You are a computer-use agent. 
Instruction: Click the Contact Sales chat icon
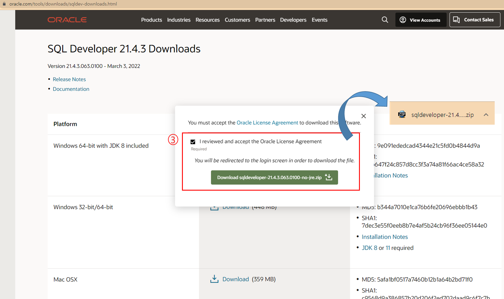tap(456, 20)
